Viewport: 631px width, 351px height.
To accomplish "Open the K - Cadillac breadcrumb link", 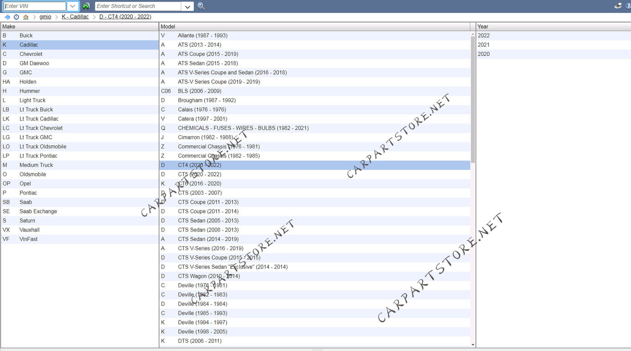I will click(75, 17).
